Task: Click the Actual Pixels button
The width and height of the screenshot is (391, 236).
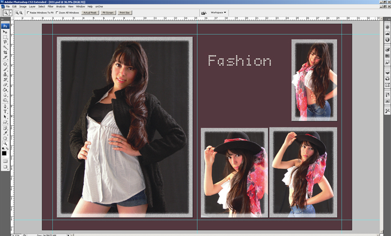Action: pos(90,12)
